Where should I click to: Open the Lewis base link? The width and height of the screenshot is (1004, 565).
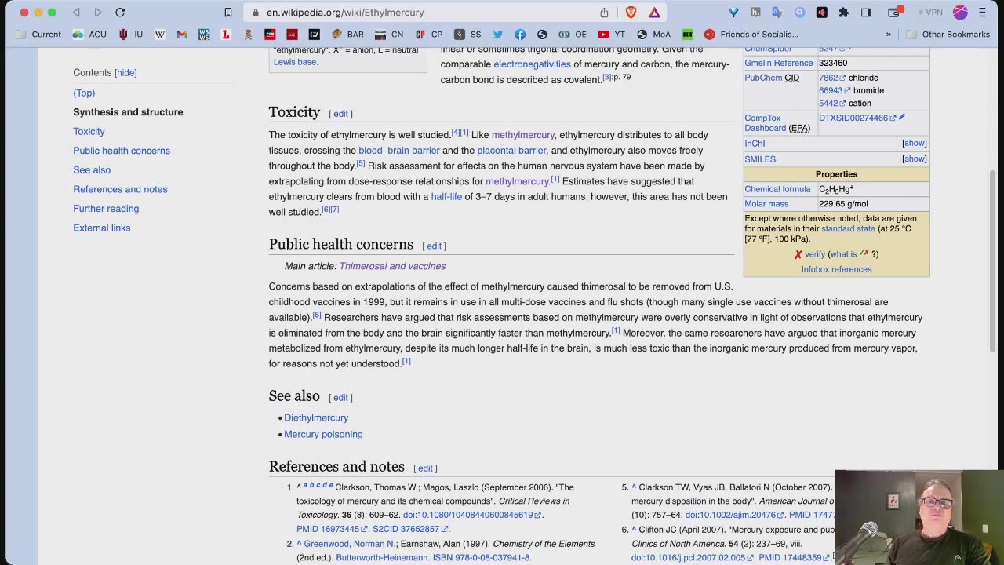point(295,62)
